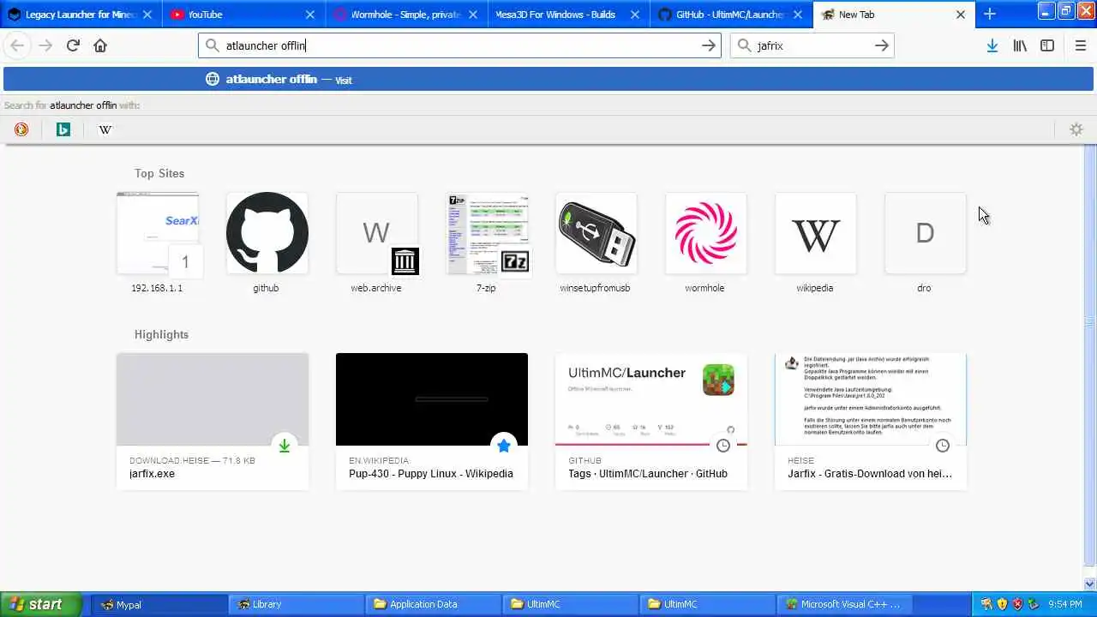1097x617 pixels.
Task: Click in the URL address field
Action: coord(459,45)
